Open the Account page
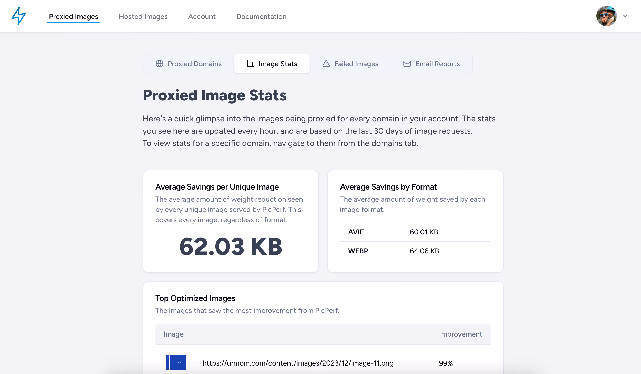Screen dimensions: 641x374 coord(202,16)
